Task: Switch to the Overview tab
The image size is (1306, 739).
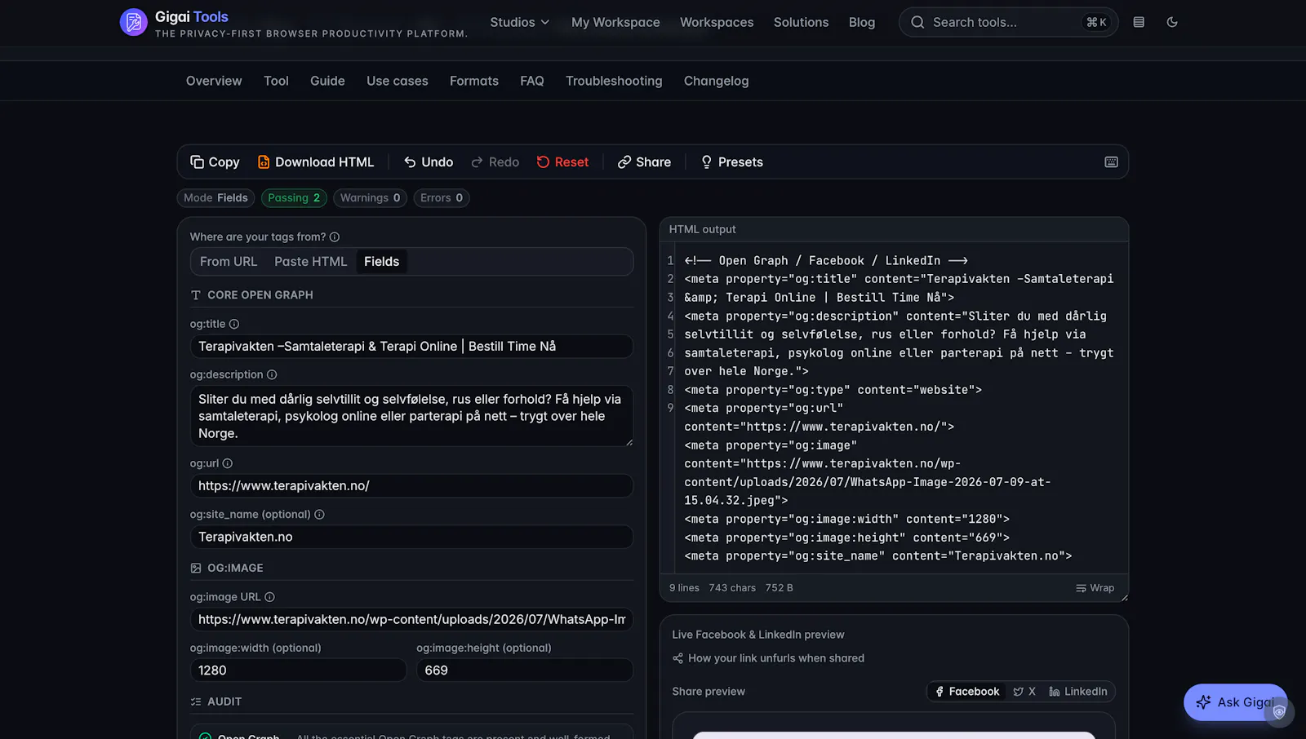Action: tap(214, 81)
